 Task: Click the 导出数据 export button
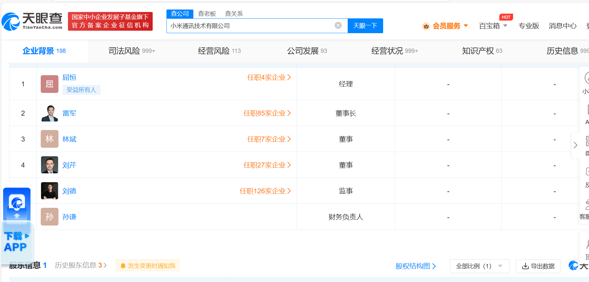(x=538, y=266)
